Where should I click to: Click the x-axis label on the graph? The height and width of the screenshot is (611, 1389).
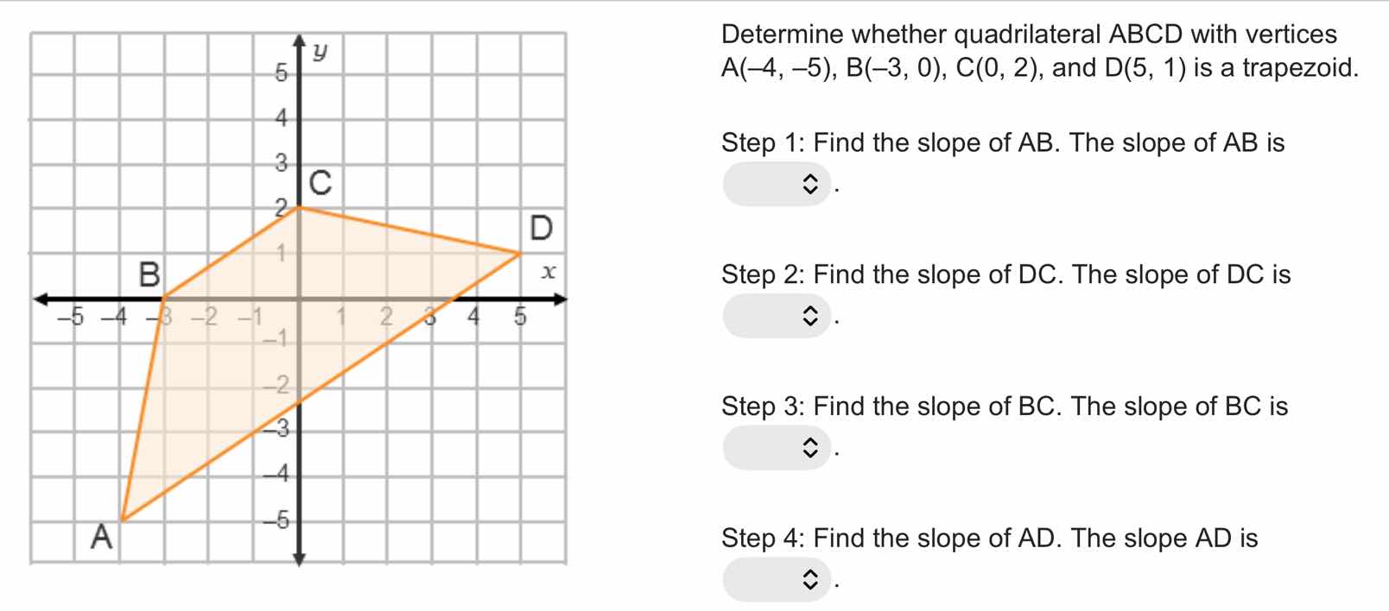click(x=549, y=271)
